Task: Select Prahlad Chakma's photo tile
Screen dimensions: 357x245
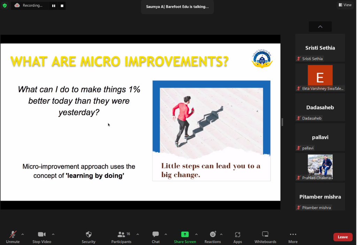Action: point(320,167)
